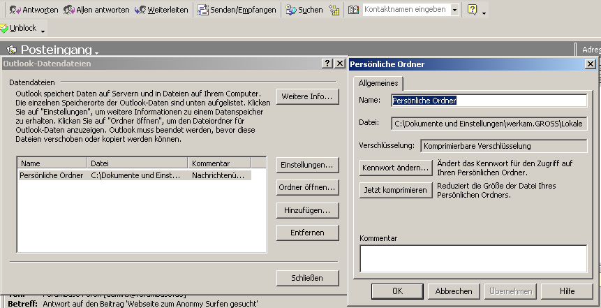Click the Entfernen button

[307, 233]
